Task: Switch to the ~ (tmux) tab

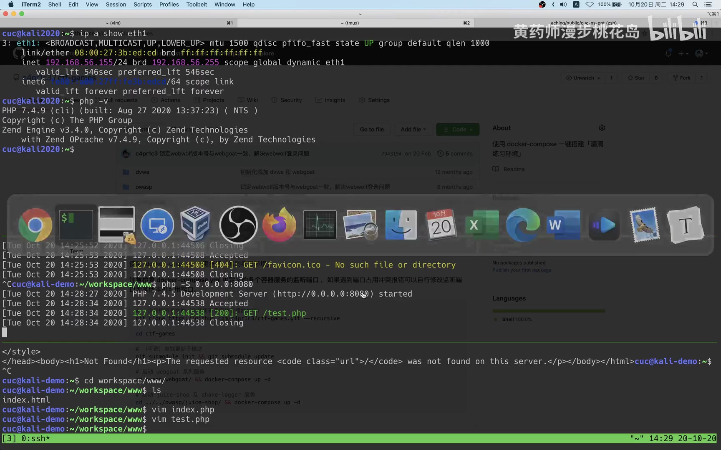Action: pyautogui.click(x=355, y=23)
